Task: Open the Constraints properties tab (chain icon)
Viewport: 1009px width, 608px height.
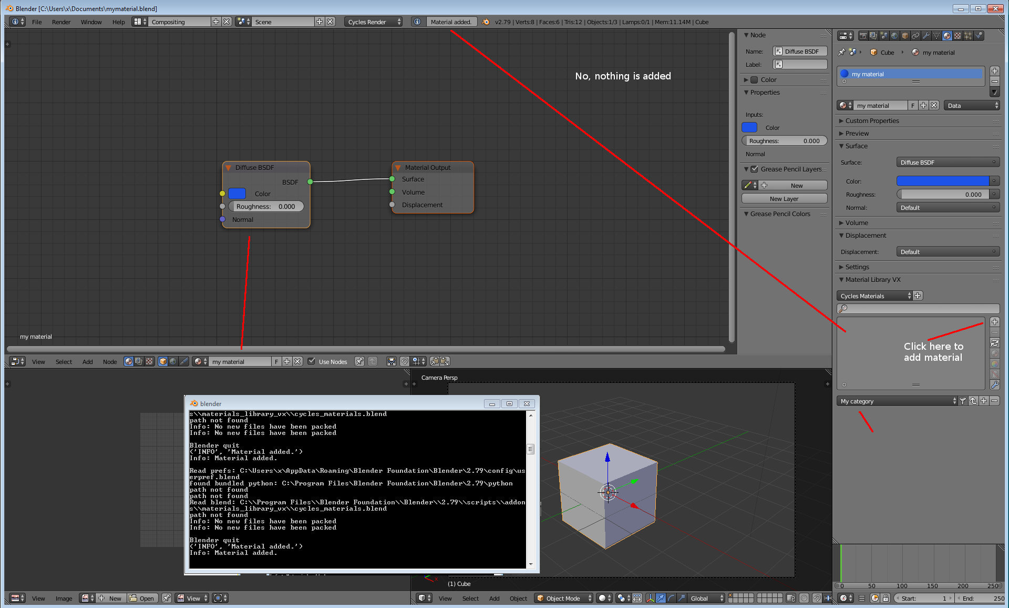Action: [916, 36]
